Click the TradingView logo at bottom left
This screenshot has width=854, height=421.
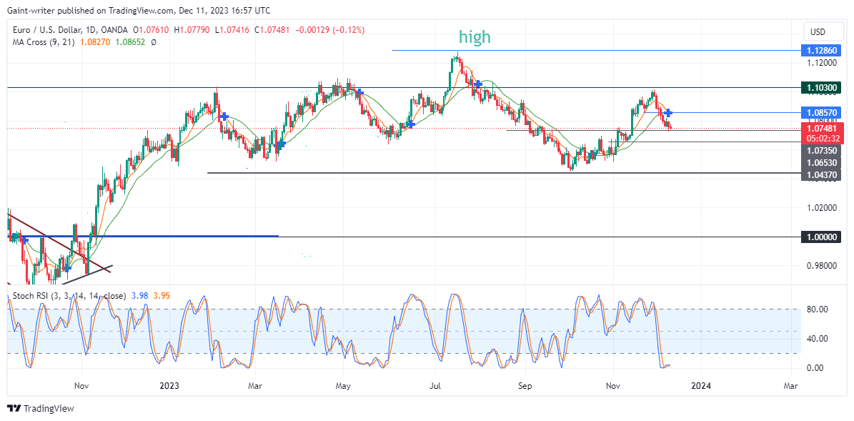coord(40,408)
